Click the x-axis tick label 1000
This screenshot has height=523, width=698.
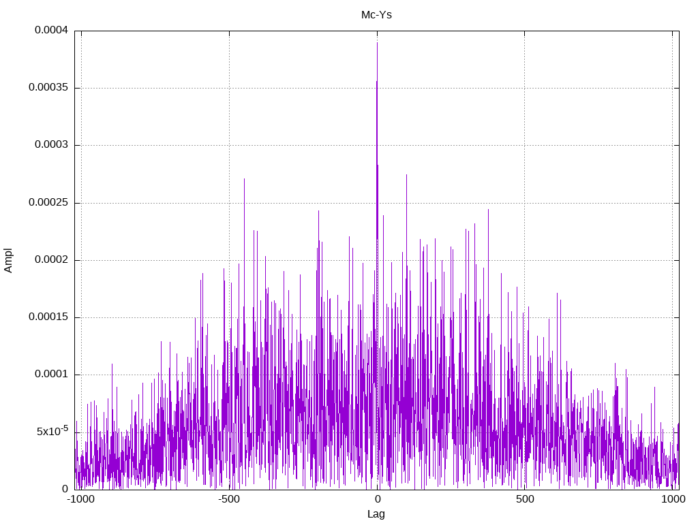coord(673,499)
